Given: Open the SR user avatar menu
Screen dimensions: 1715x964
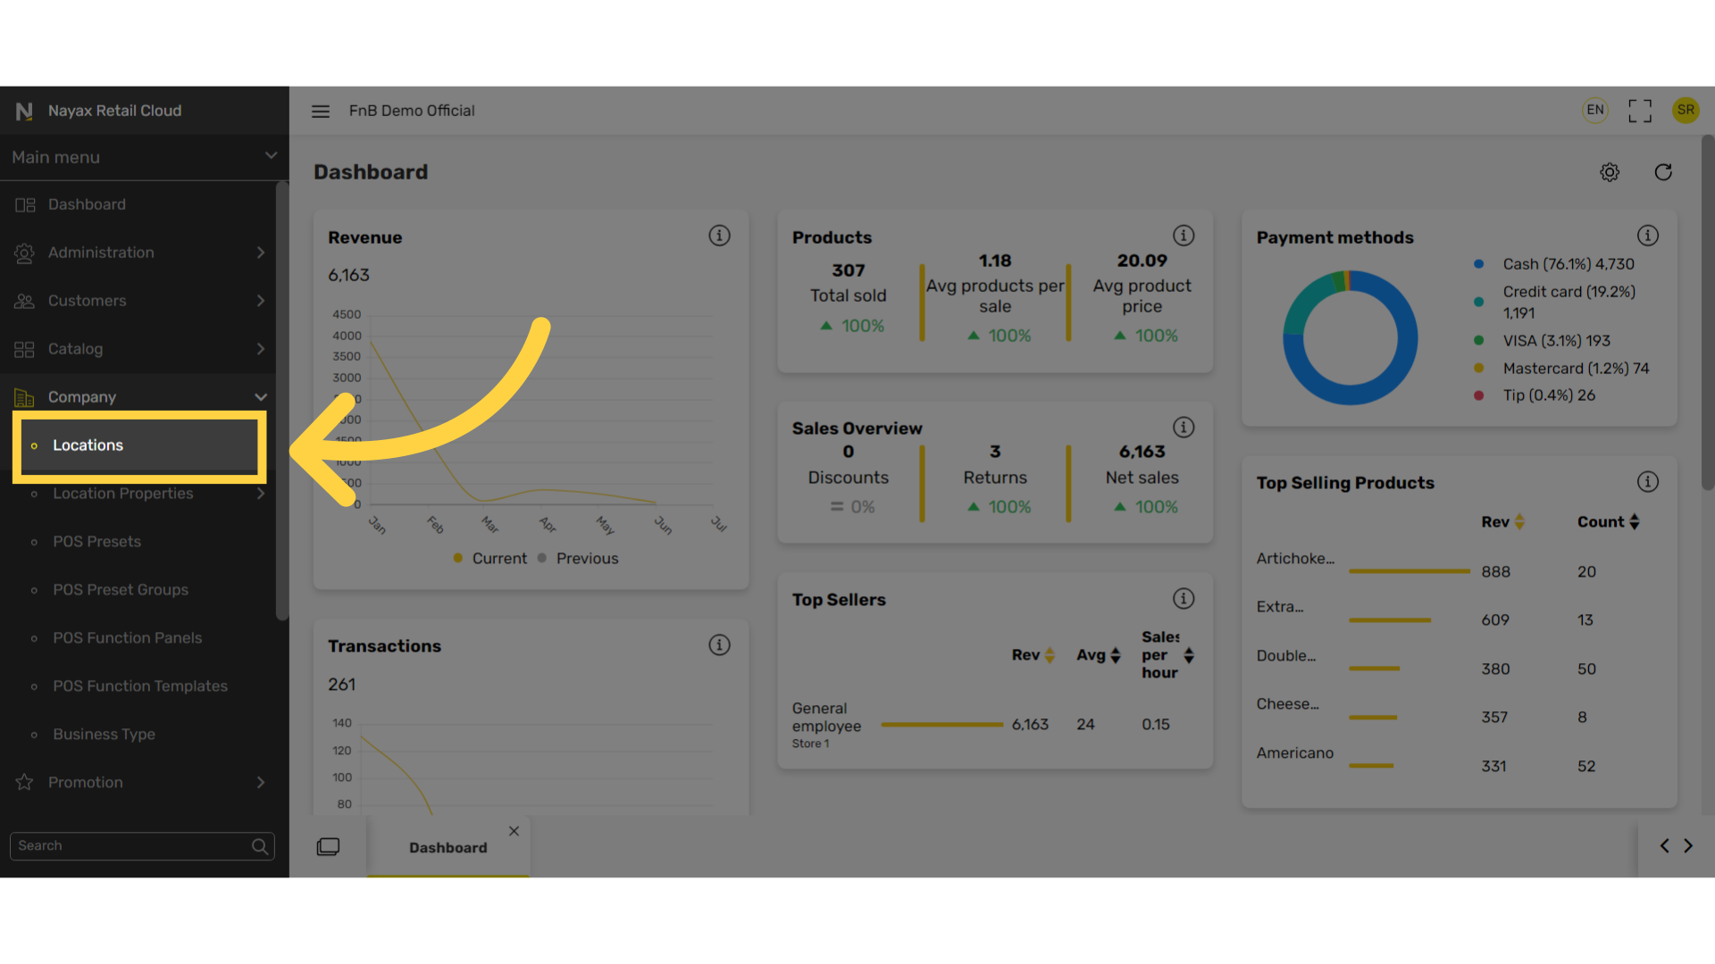Looking at the screenshot, I should click(1686, 110).
